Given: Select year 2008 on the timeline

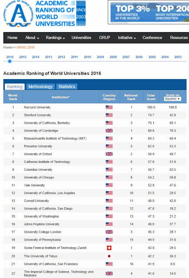Looking at the screenshot, I should point(113,57).
